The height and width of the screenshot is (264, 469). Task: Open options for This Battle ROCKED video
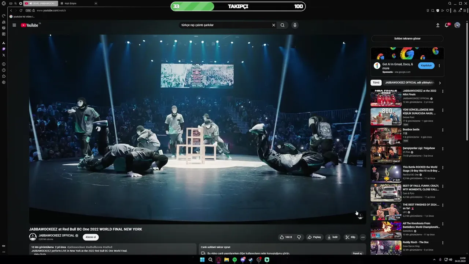click(443, 167)
